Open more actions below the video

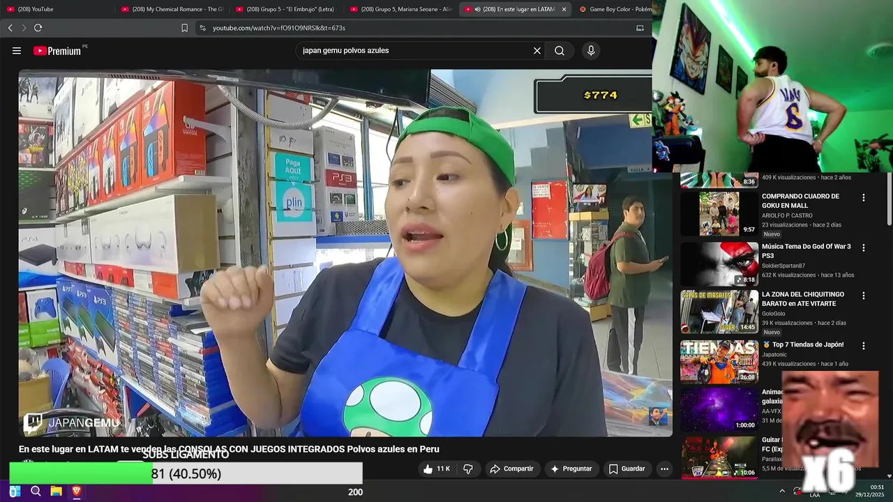(x=664, y=469)
